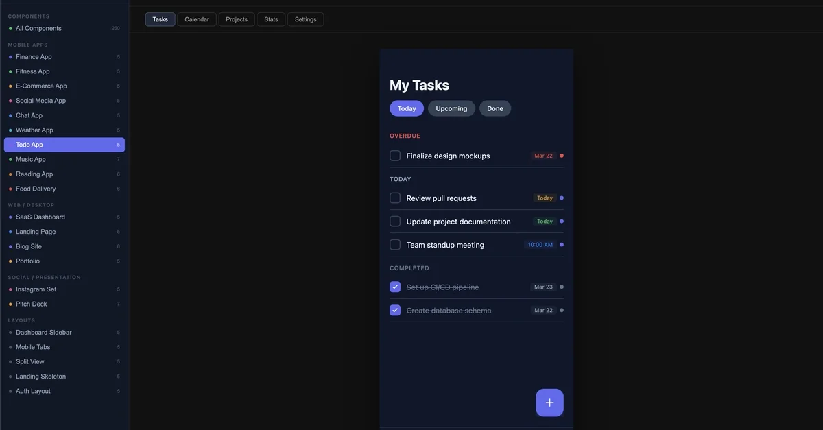Mark Update project documentation as done
823x430 pixels.
[x=395, y=222]
